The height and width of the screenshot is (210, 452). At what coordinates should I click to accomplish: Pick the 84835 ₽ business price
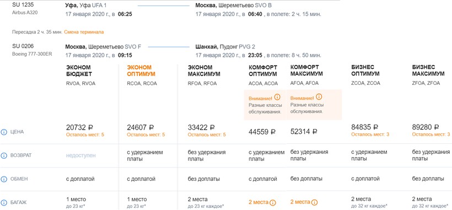(365, 127)
